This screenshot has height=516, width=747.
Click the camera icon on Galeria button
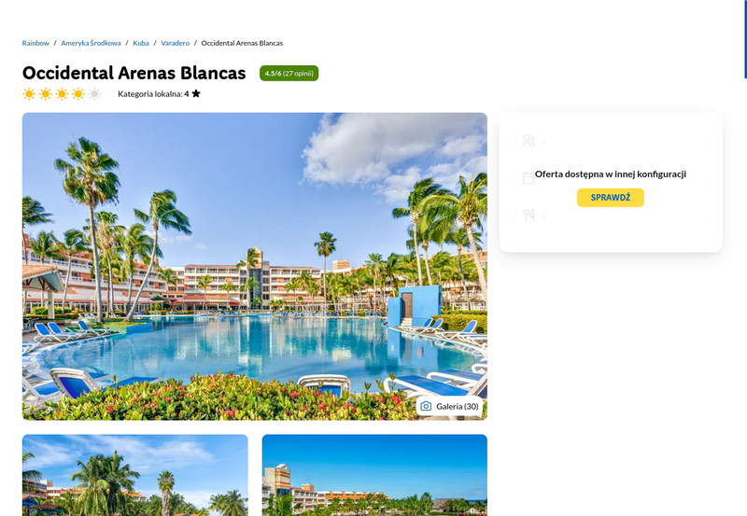point(426,406)
